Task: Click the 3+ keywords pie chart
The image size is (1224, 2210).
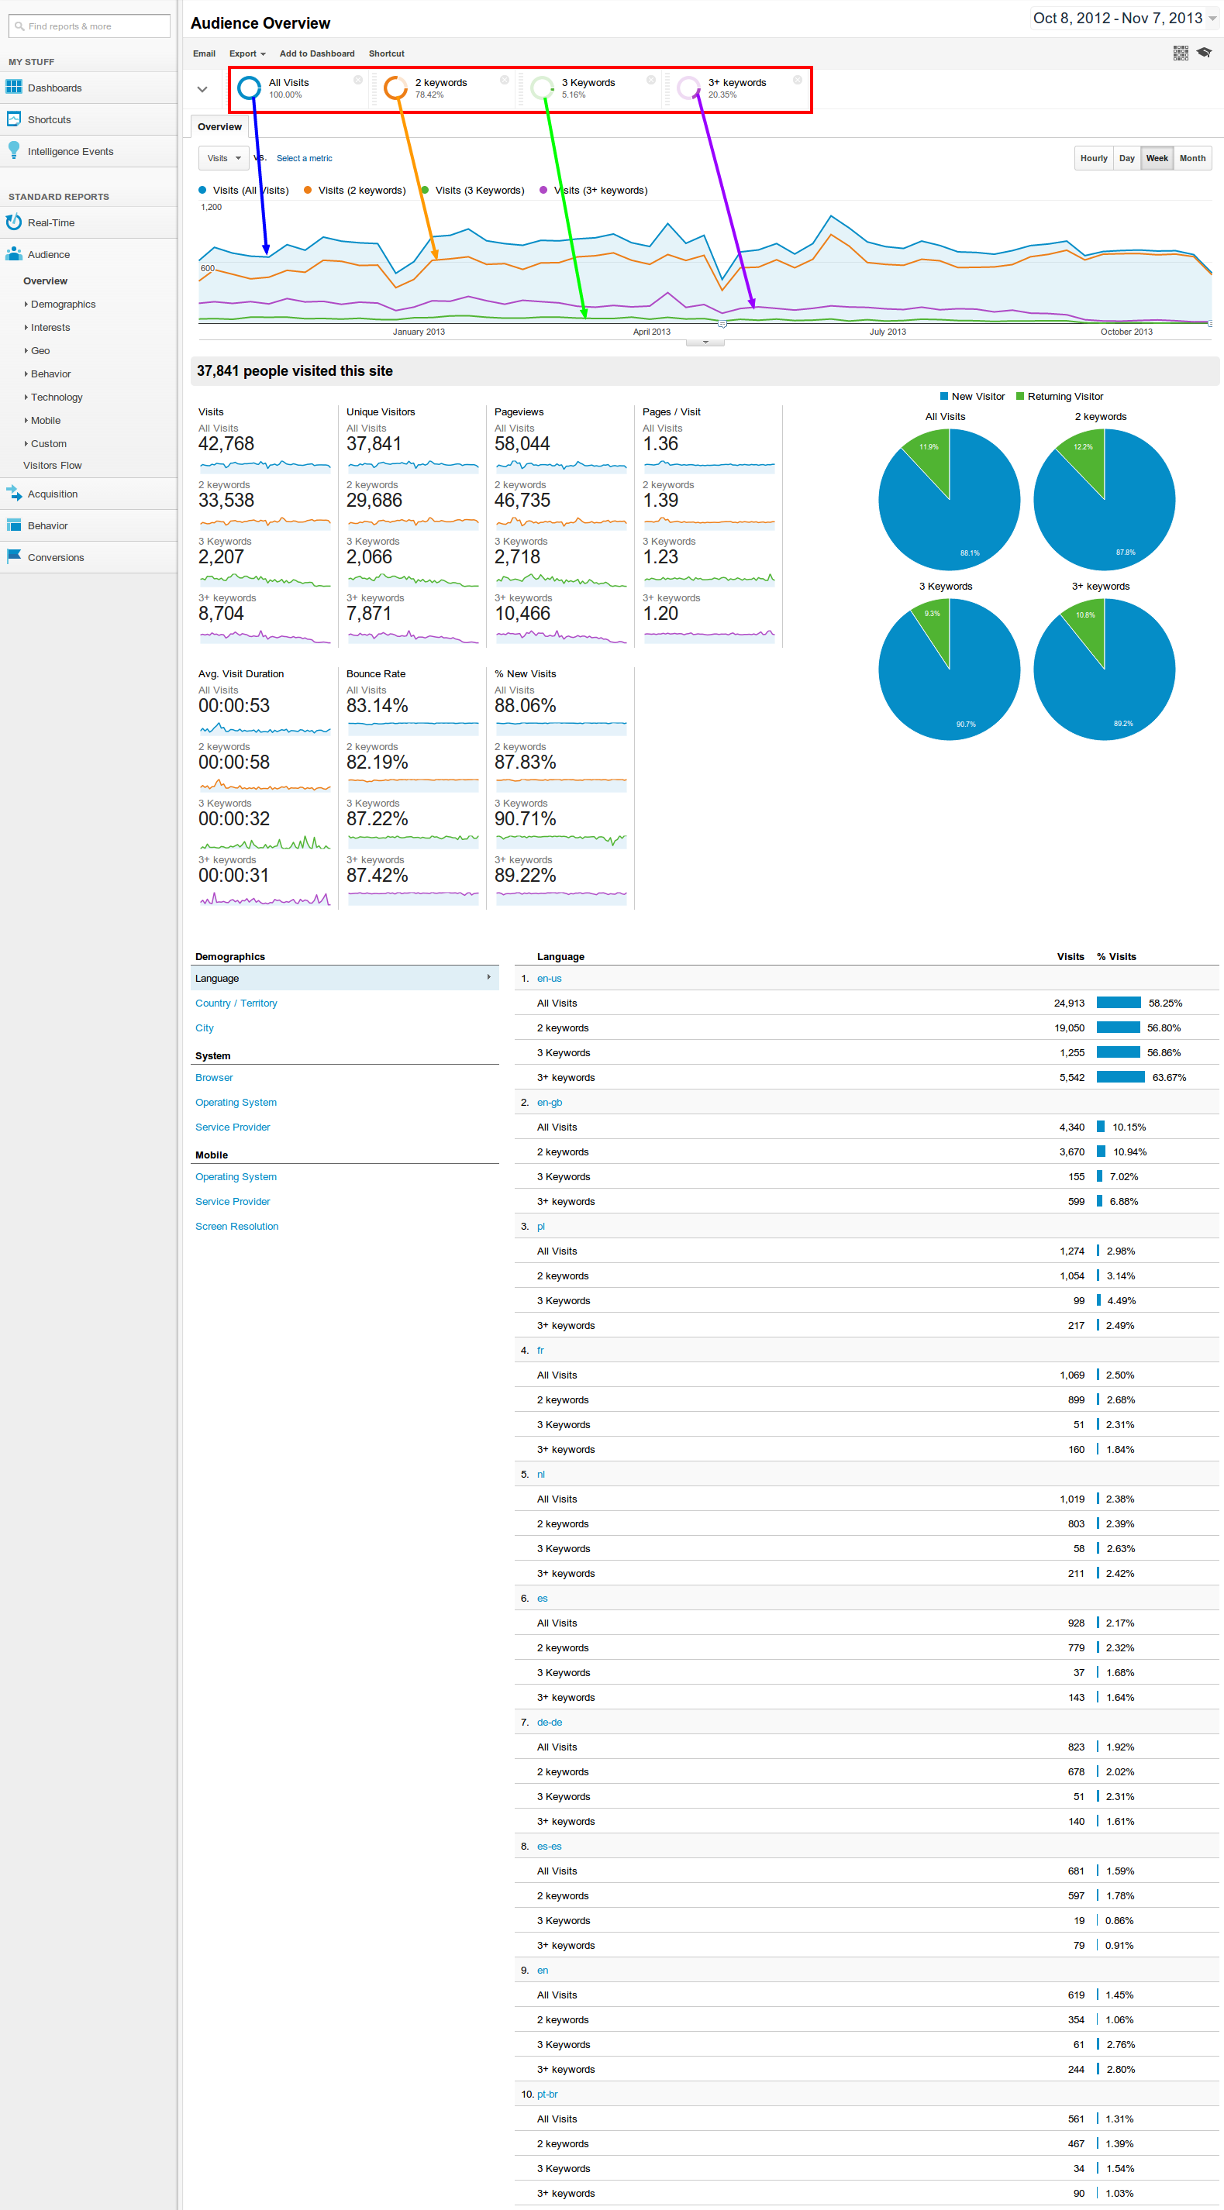Action: coord(1104,670)
